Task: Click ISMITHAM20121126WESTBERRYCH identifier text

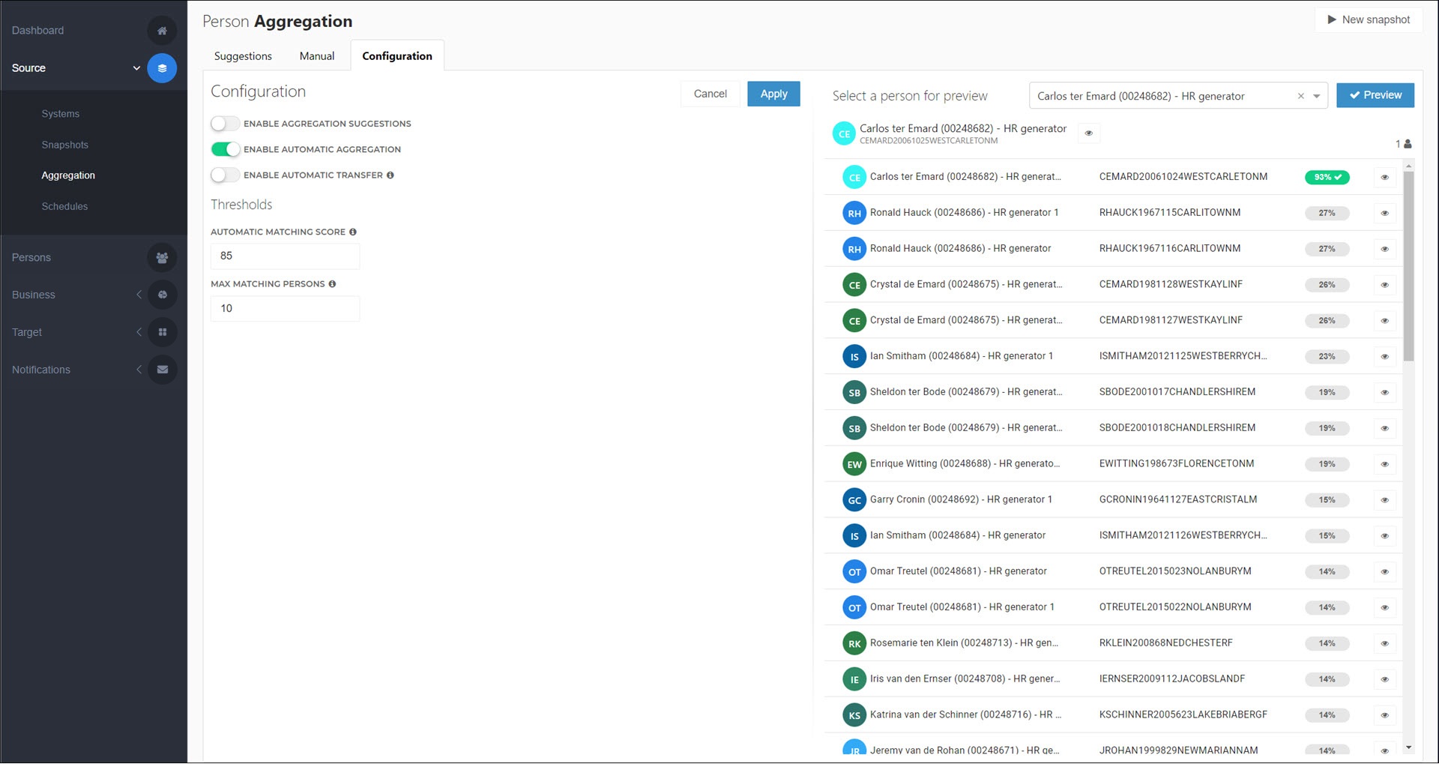Action: pos(1183,535)
